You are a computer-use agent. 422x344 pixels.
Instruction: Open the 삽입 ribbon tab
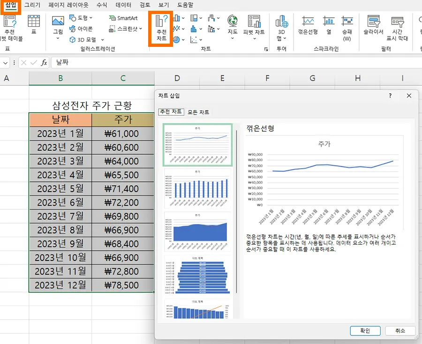(11, 5)
